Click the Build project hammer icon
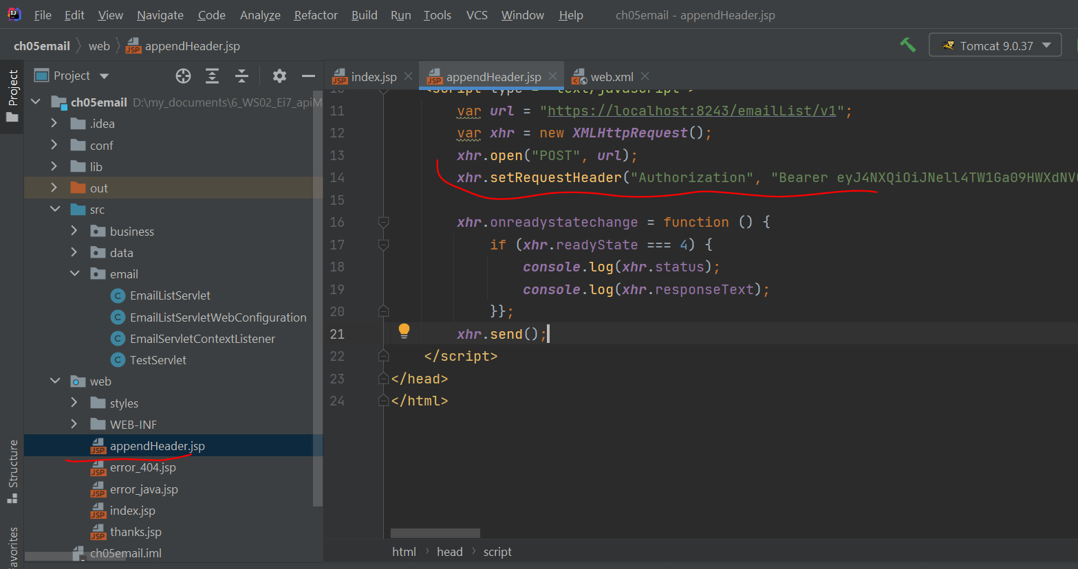The width and height of the screenshot is (1078, 569). (x=908, y=45)
